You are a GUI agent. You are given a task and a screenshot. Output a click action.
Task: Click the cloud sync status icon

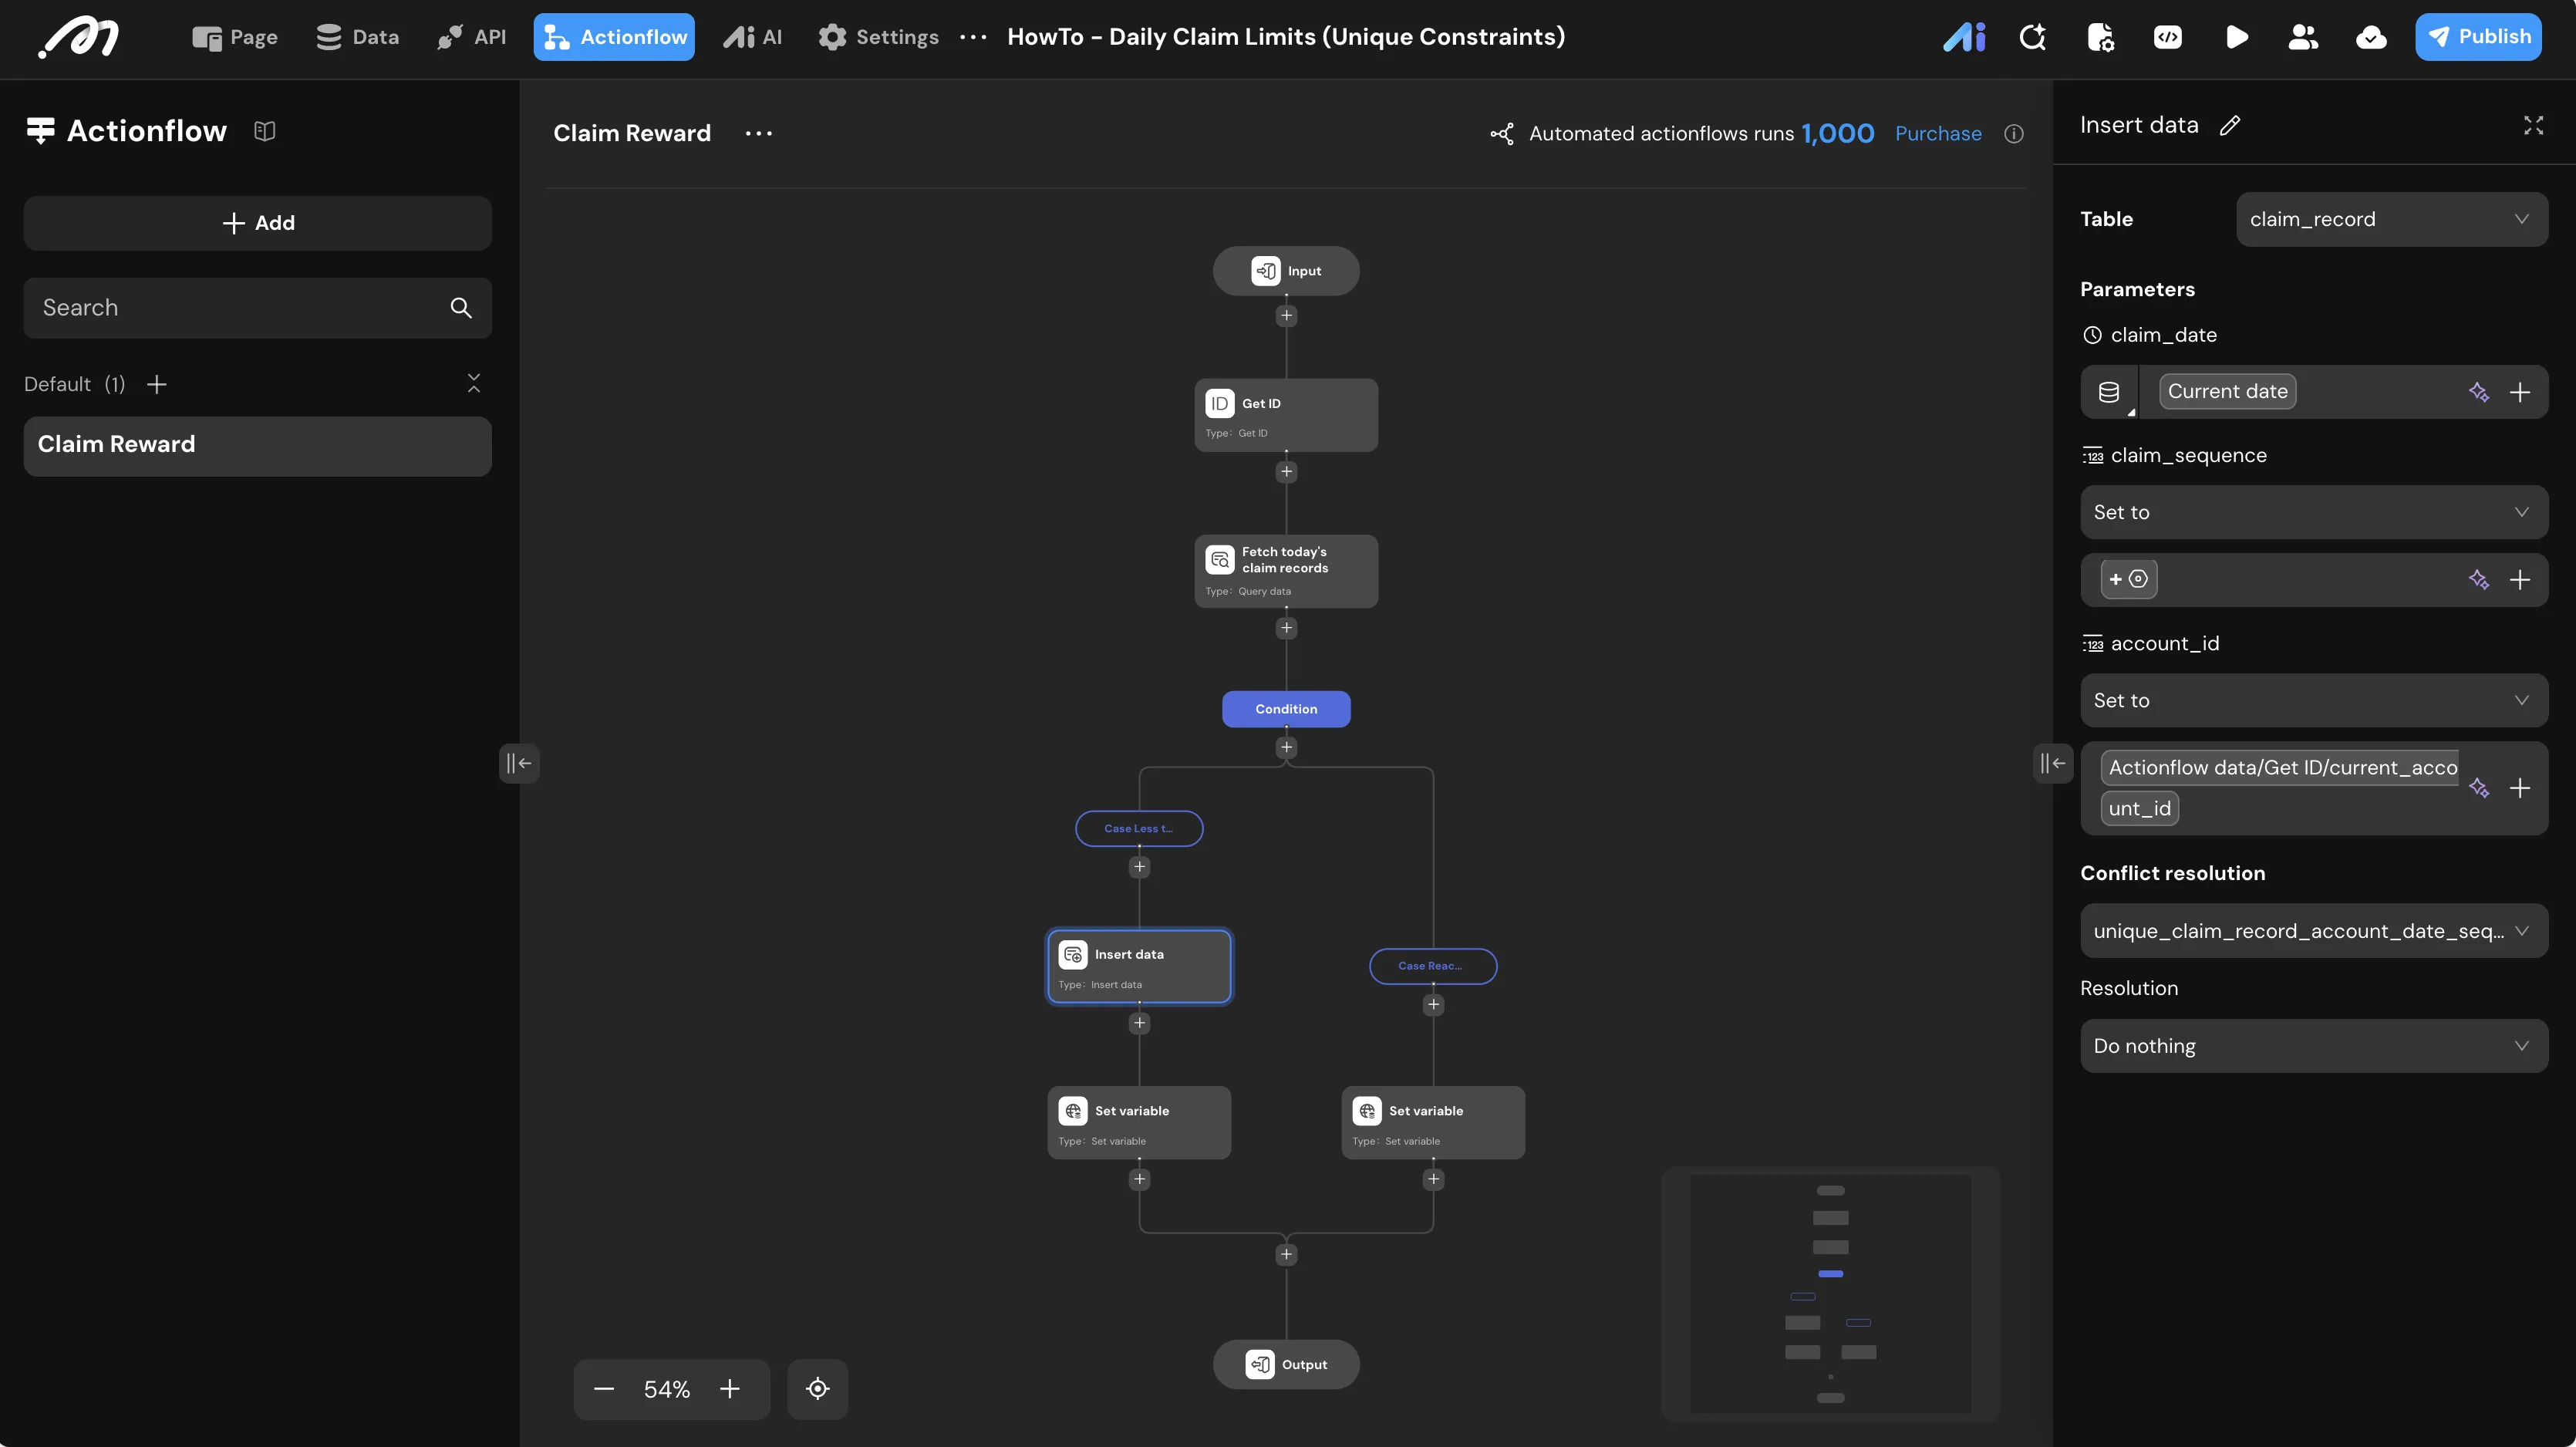(x=2371, y=37)
